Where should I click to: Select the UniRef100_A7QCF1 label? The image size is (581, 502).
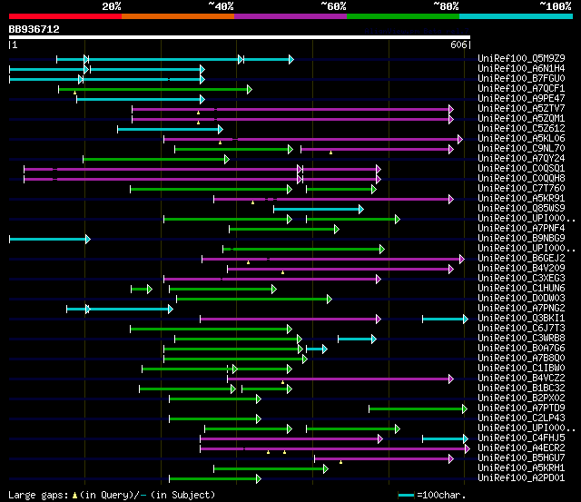(521, 89)
